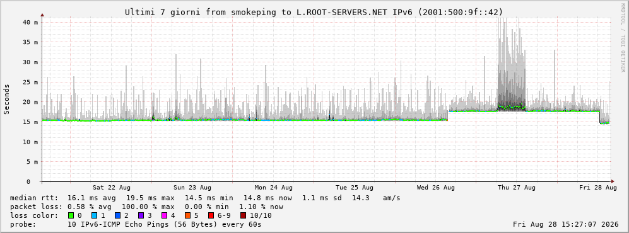Click the Seconds y-axis label
The height and width of the screenshot is (233, 629).
pyautogui.click(x=7, y=99)
